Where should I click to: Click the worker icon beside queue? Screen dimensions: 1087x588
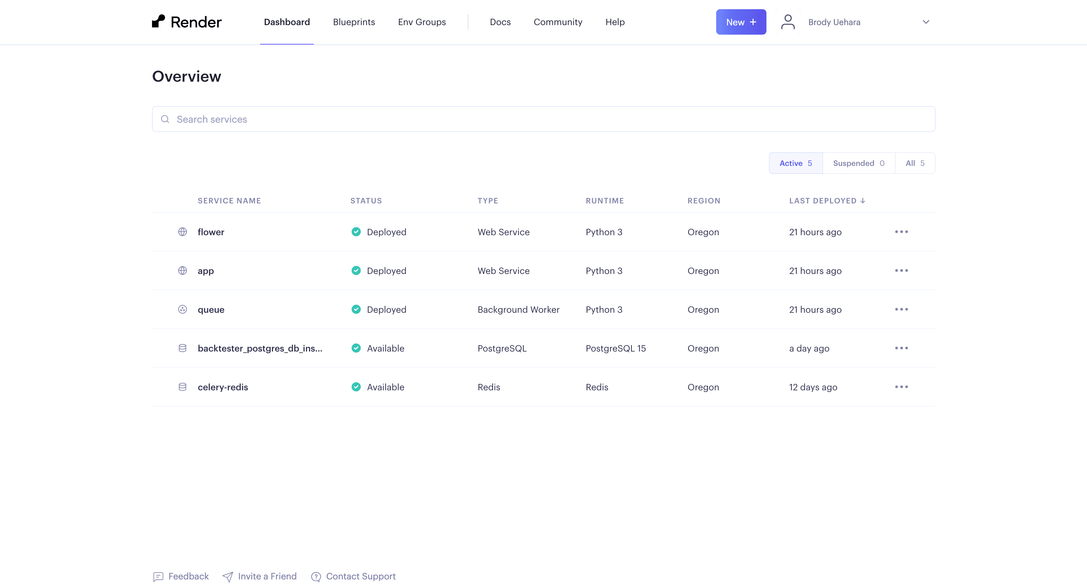(182, 310)
